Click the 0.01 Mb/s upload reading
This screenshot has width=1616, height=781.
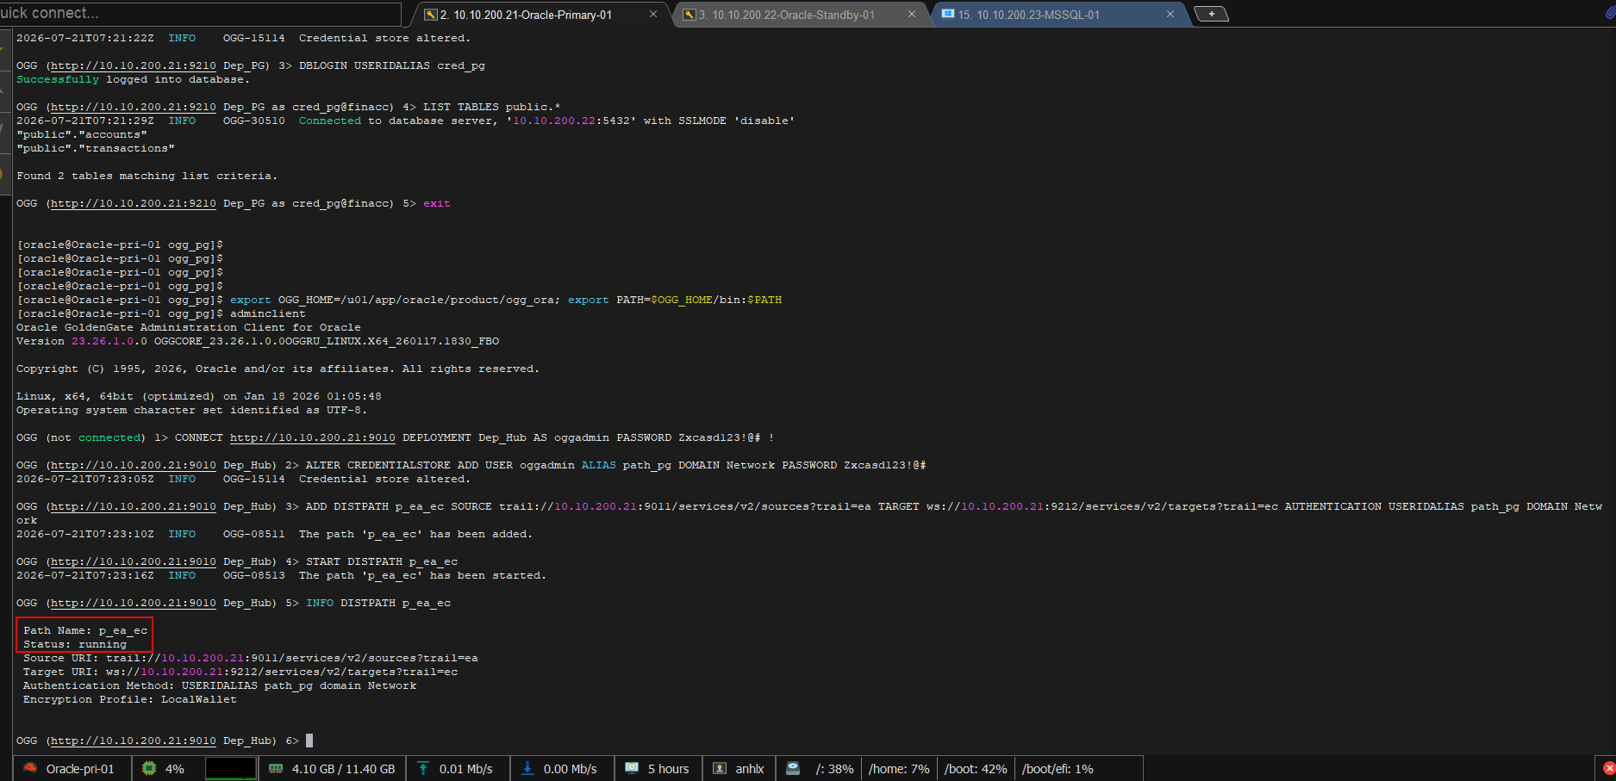(x=465, y=769)
